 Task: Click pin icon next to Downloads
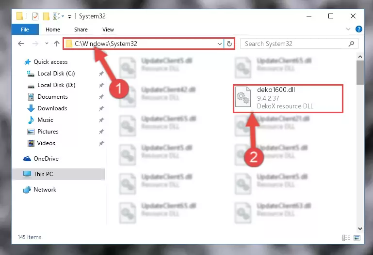101,108
